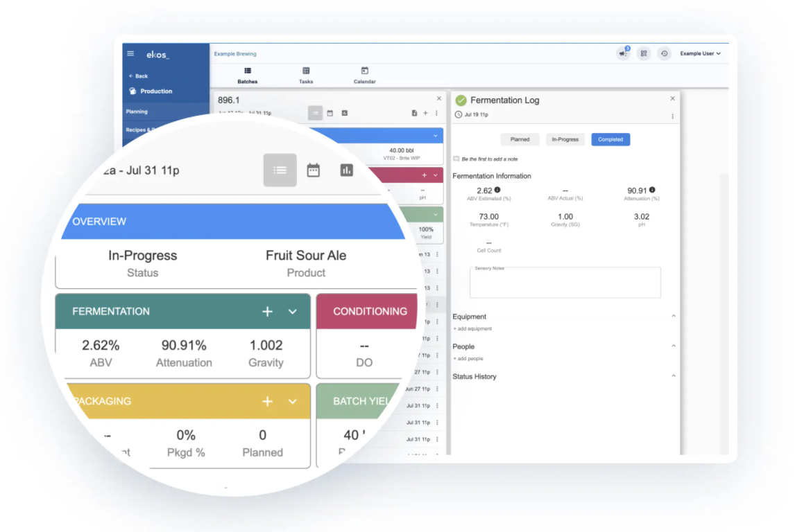Select the Completed status toggle

tap(610, 139)
